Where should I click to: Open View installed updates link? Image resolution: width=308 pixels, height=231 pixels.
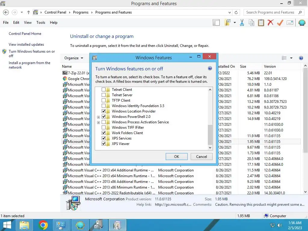[x=26, y=45]
